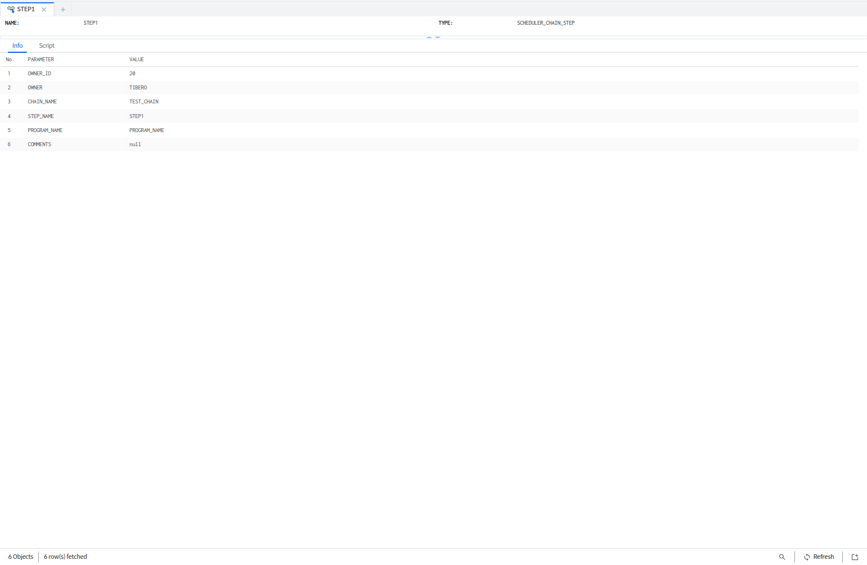The width and height of the screenshot is (867, 565).
Task: Select the Info tab
Action: tap(17, 46)
